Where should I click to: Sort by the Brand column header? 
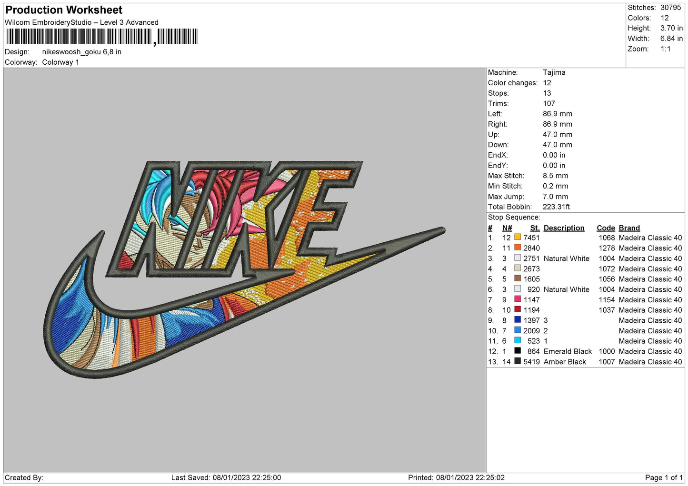pyautogui.click(x=629, y=228)
